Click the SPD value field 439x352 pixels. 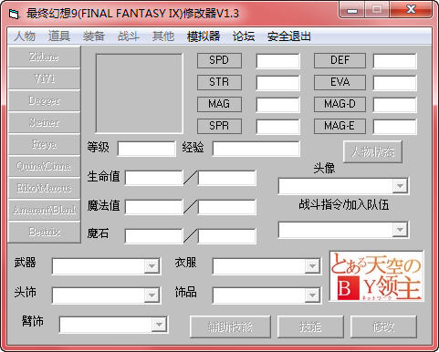(x=277, y=61)
